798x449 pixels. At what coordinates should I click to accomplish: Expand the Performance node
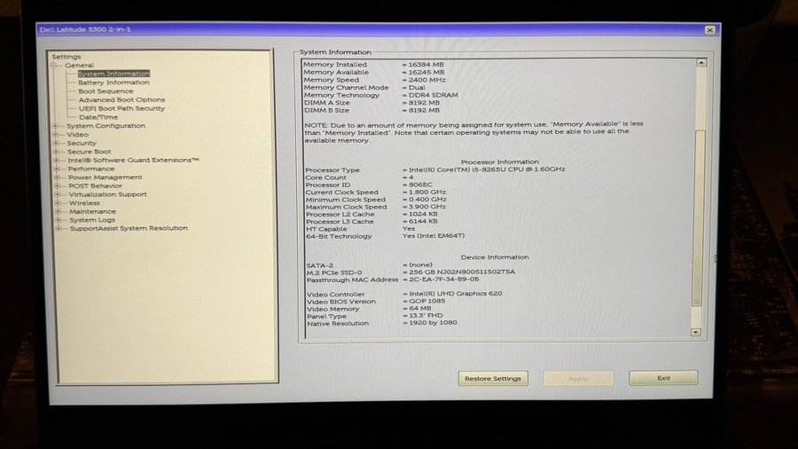coord(56,169)
